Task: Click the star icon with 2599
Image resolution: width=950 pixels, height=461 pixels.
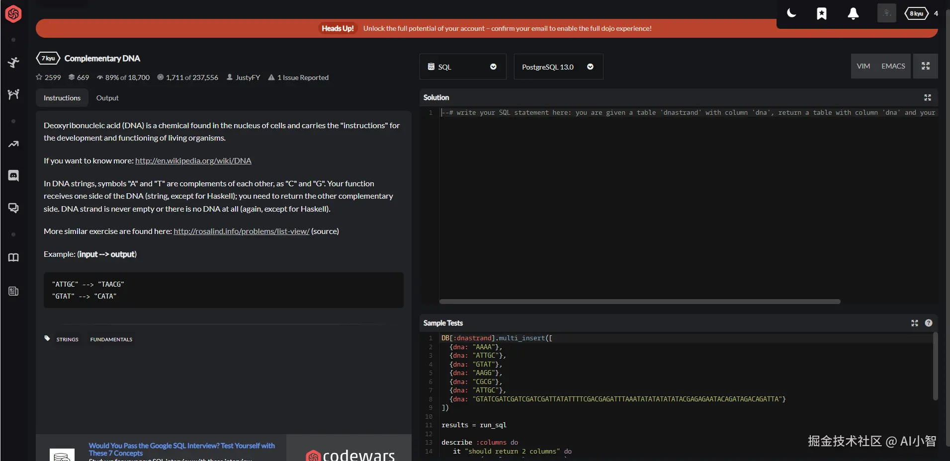Action: click(39, 77)
